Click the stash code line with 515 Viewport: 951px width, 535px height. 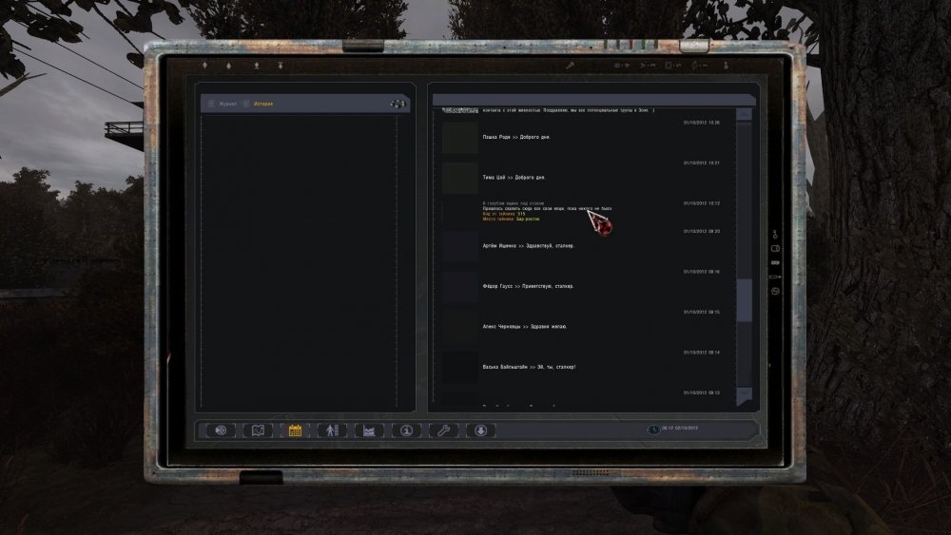504,214
